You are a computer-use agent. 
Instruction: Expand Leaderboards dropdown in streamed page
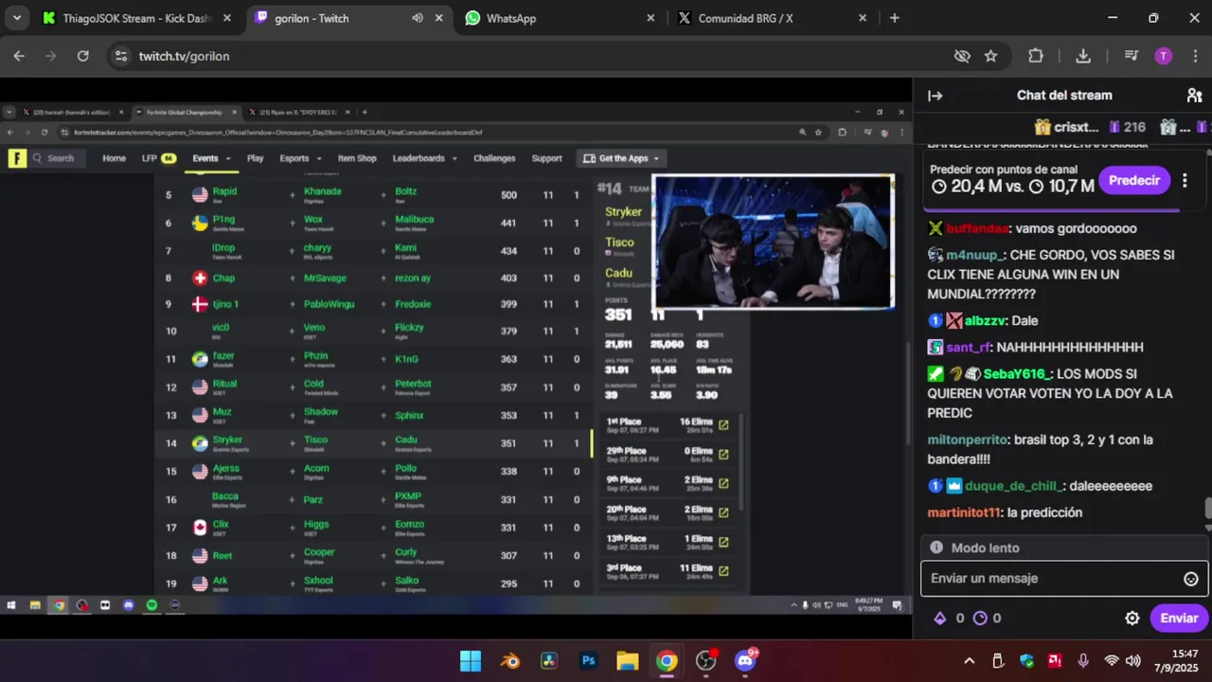coord(424,158)
